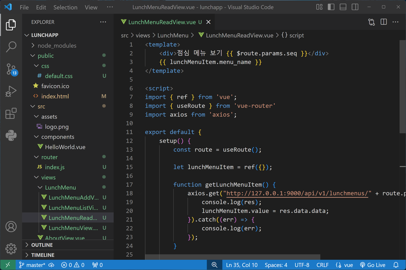406x270 pixels.
Task: Click zoom magnifier icon in status bar
Action: (214, 265)
